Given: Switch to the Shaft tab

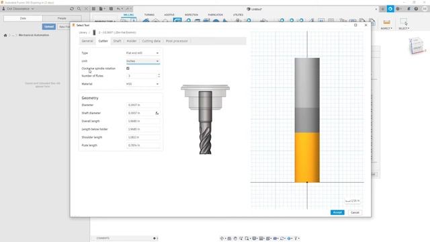Looking at the screenshot, I should point(117,41).
